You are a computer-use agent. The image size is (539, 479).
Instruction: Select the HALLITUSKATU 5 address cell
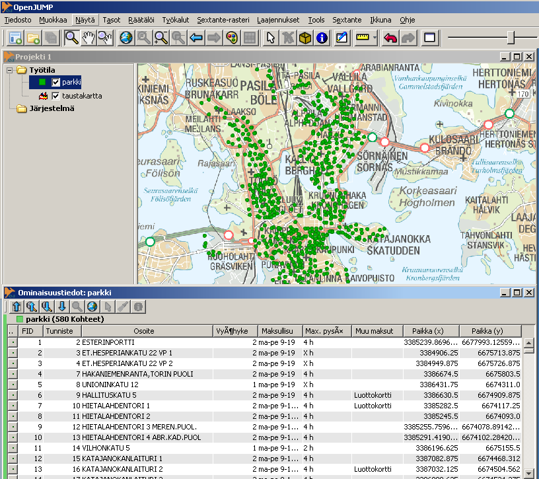click(147, 395)
